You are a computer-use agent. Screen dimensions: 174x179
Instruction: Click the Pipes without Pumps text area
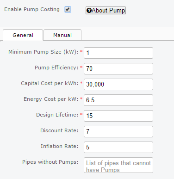118,165
